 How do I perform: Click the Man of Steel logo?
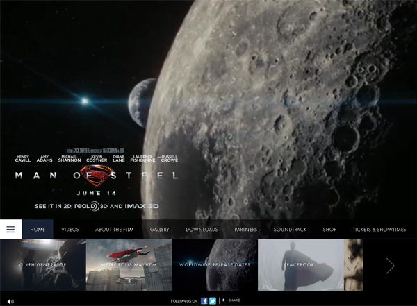tap(97, 176)
